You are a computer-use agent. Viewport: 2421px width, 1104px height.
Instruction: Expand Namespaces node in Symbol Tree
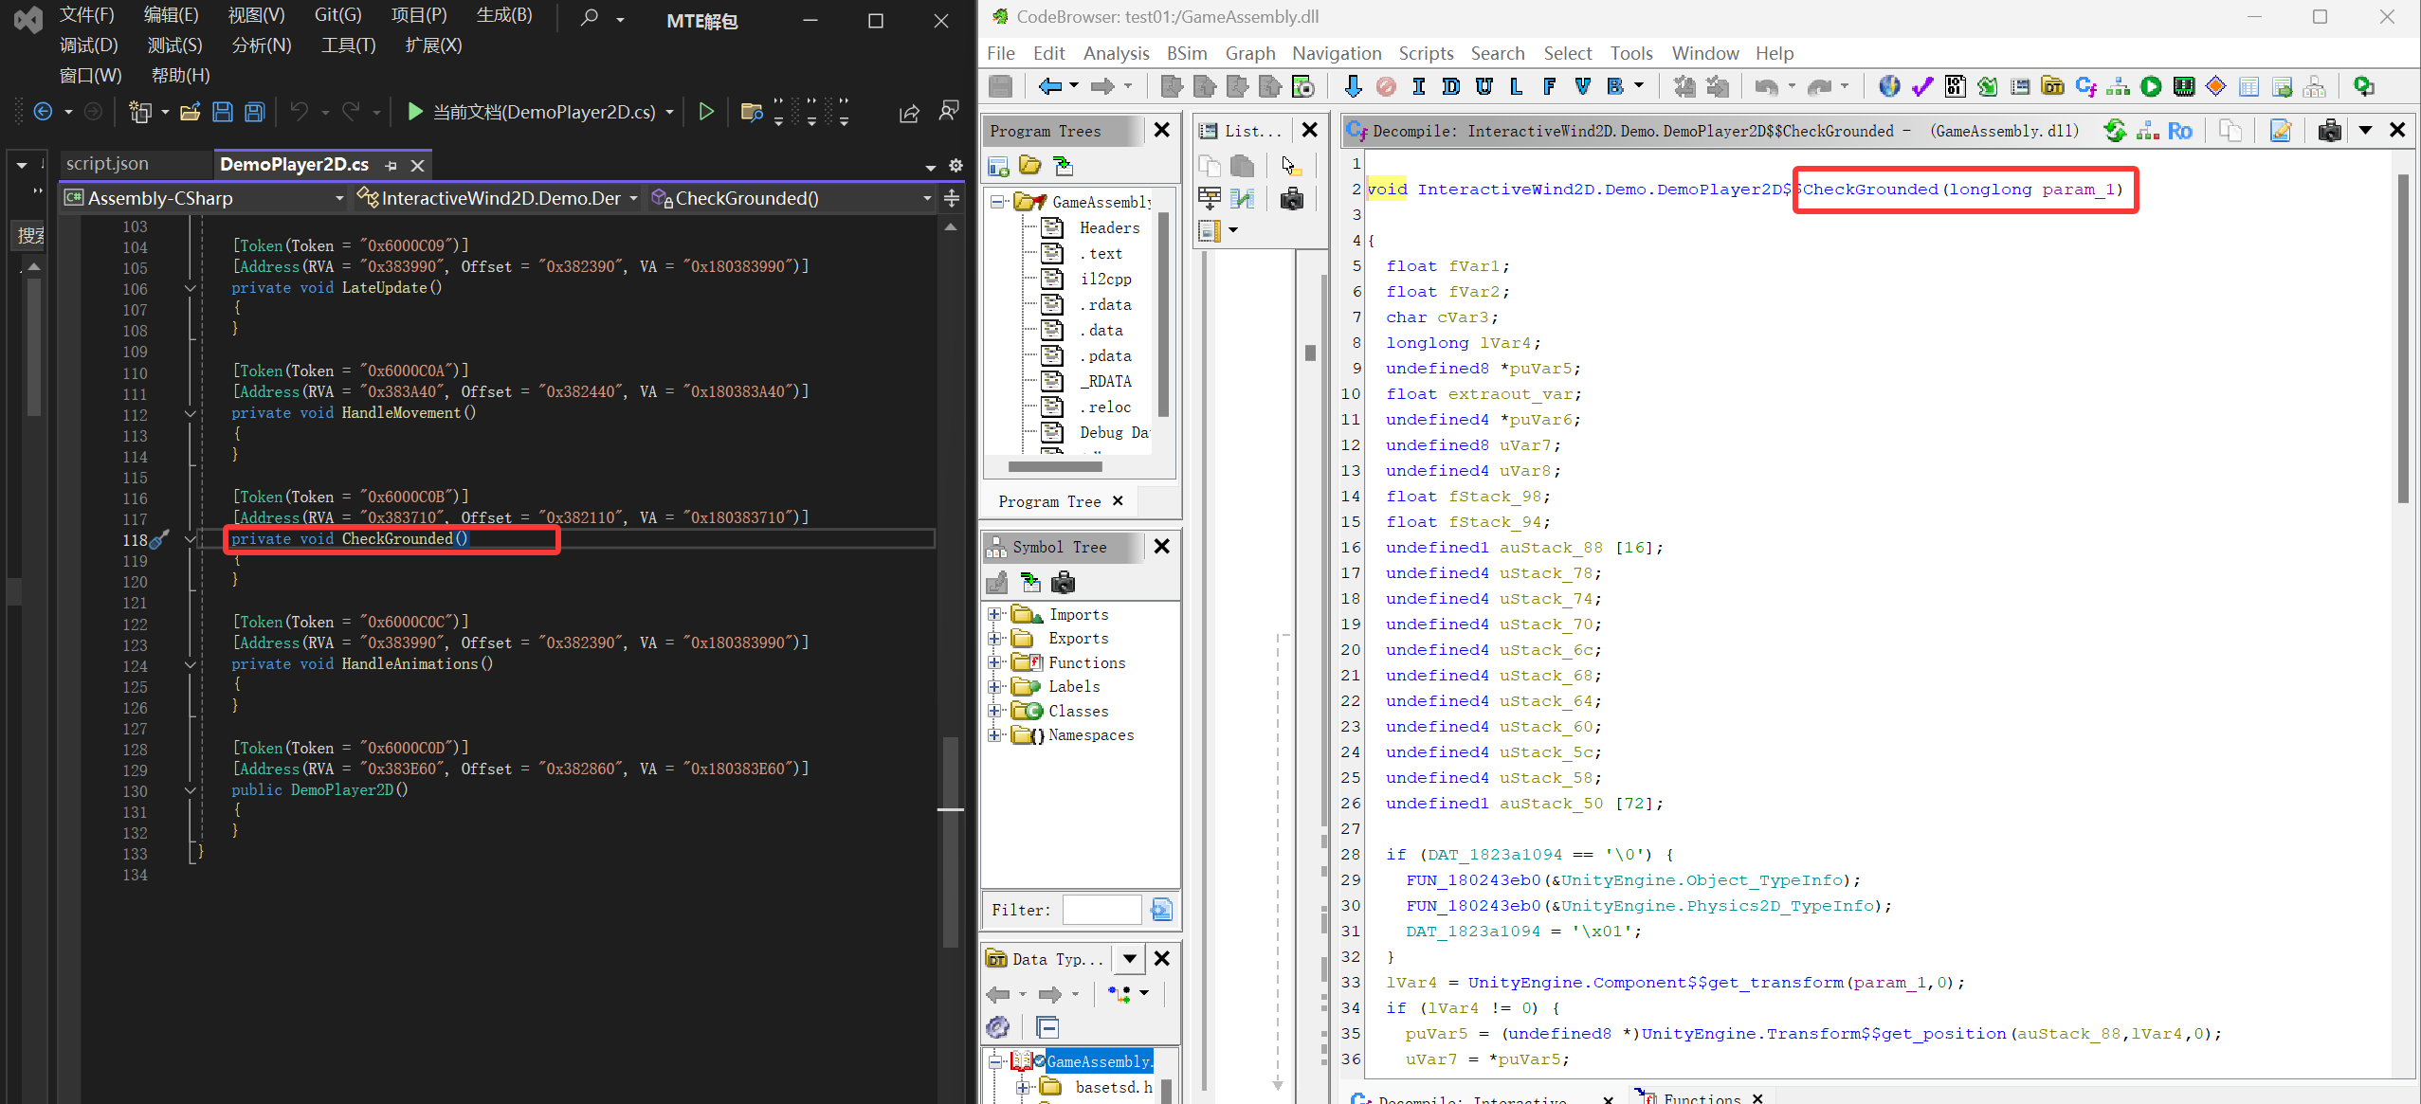pyautogui.click(x=994, y=735)
